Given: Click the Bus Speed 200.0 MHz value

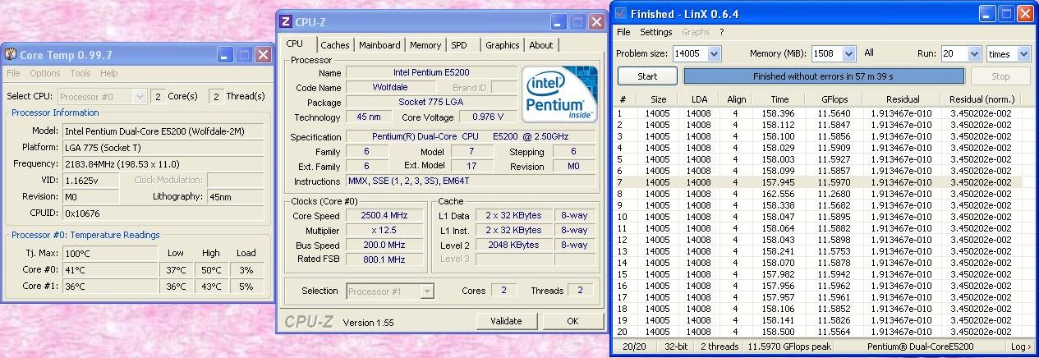Looking at the screenshot, I should pos(384,245).
